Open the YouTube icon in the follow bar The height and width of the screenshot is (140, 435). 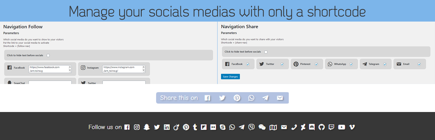click(x=341, y=127)
